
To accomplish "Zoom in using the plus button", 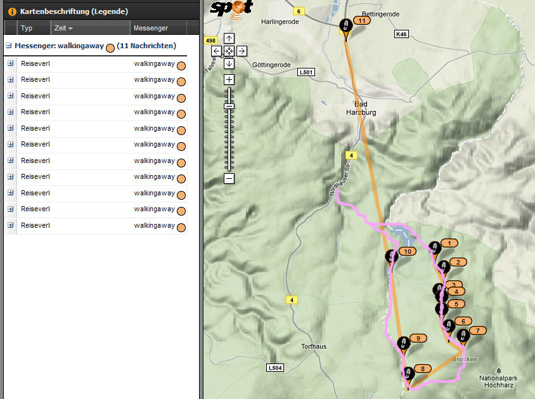I will (229, 79).
